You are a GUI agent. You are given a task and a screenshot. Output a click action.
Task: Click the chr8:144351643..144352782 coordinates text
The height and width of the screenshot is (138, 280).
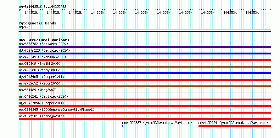[42, 7]
